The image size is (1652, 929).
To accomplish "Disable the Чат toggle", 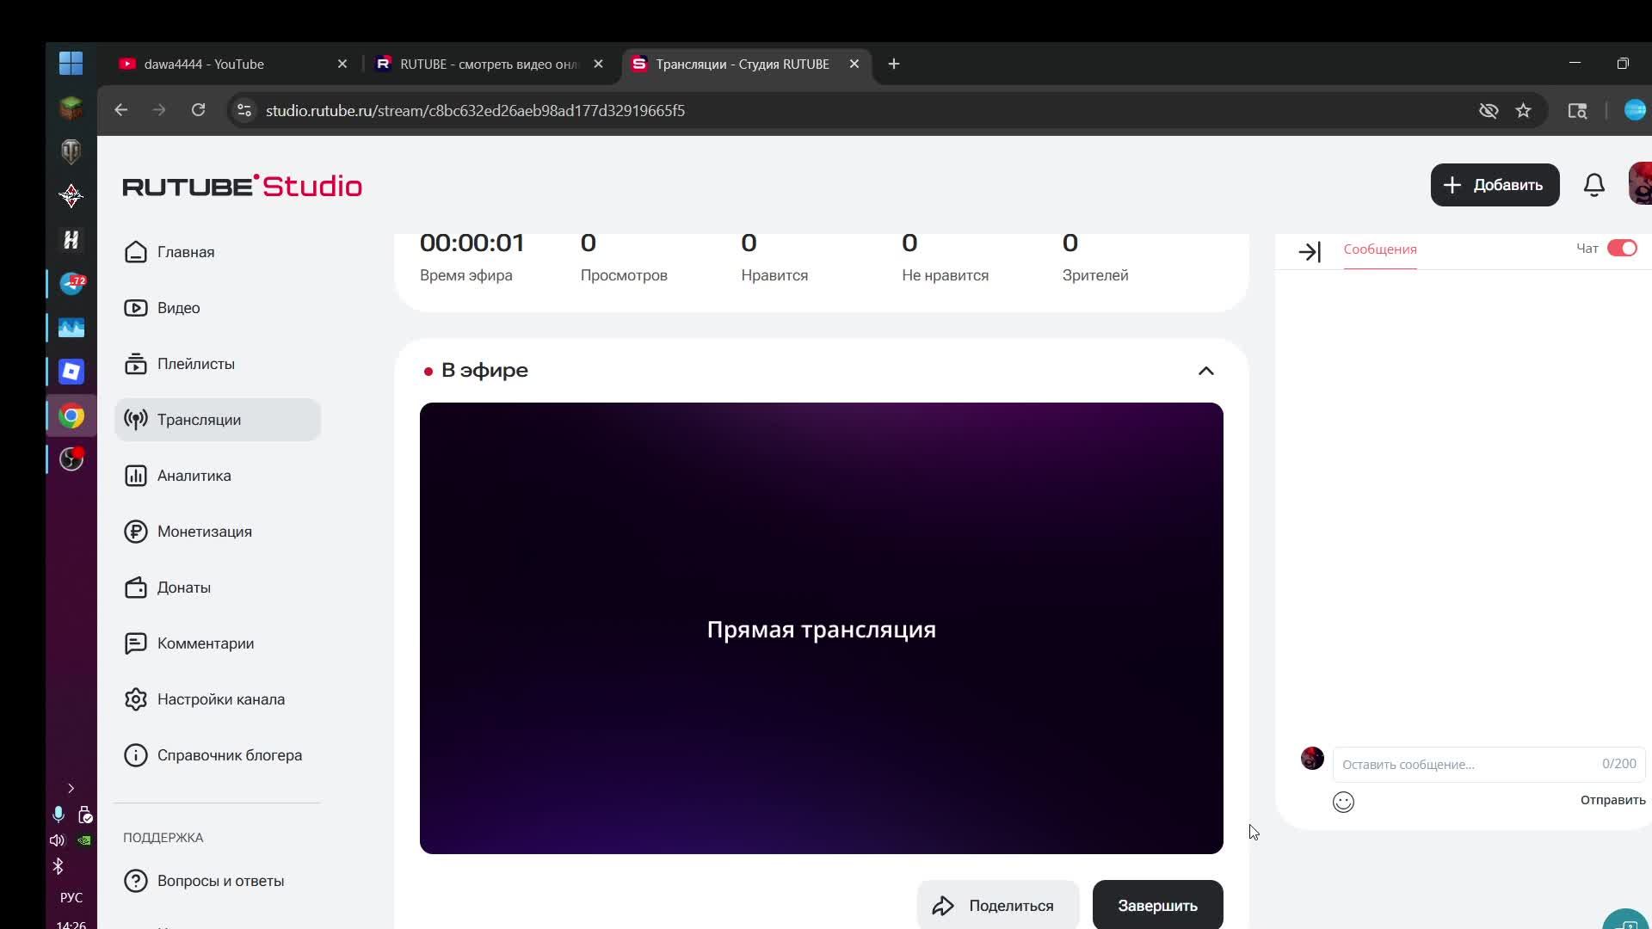I will (1623, 248).
